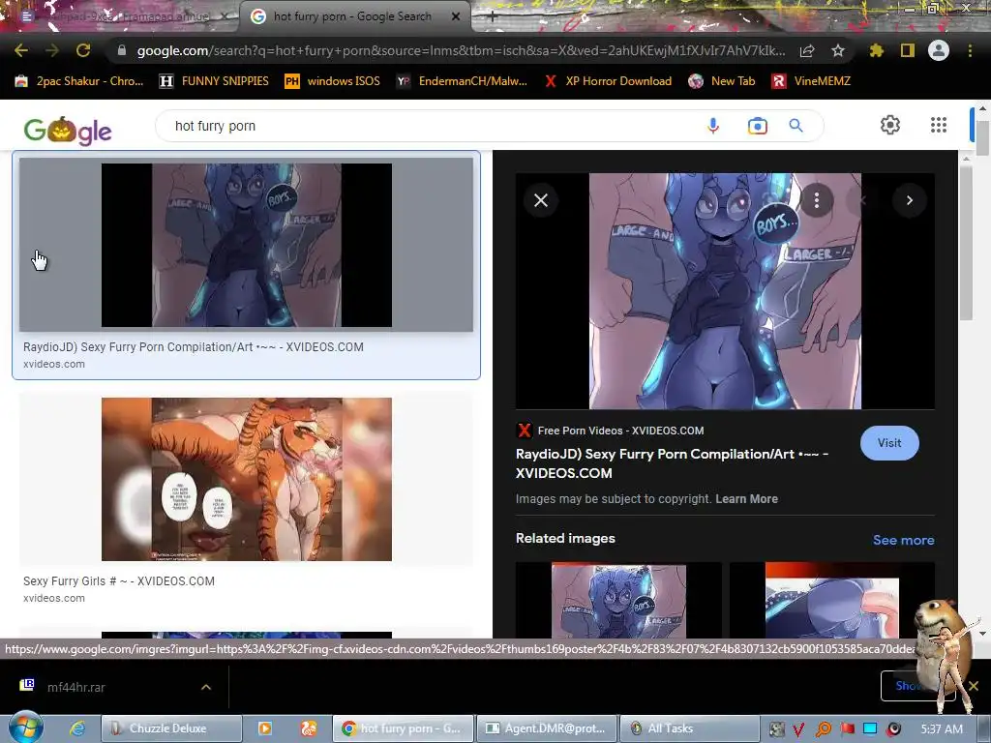
Task: Click the Visit button
Action: click(889, 443)
